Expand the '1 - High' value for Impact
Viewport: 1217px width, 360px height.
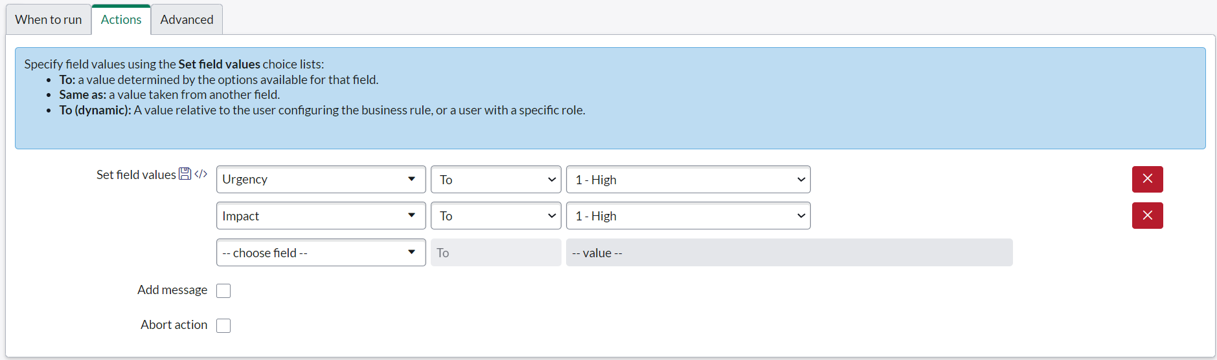(688, 216)
